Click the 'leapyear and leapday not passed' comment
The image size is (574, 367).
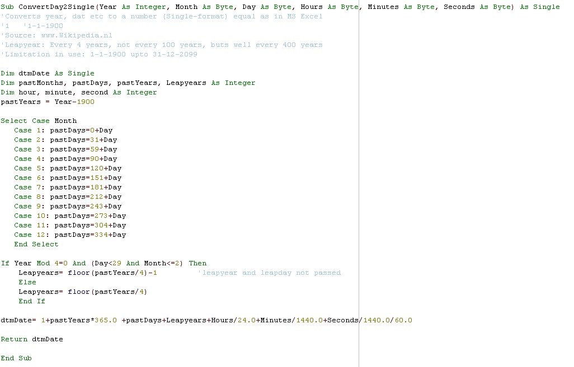(x=269, y=273)
